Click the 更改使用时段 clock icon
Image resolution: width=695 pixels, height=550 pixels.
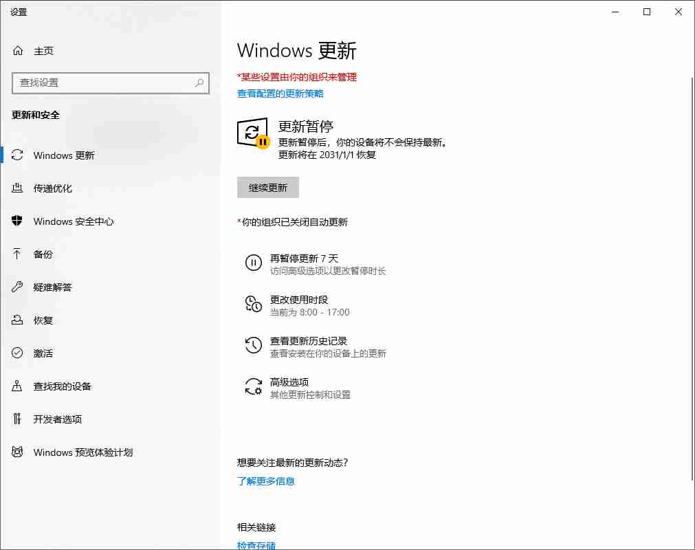[254, 305]
